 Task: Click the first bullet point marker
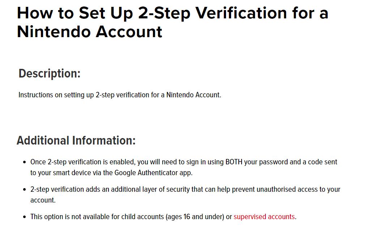point(24,162)
